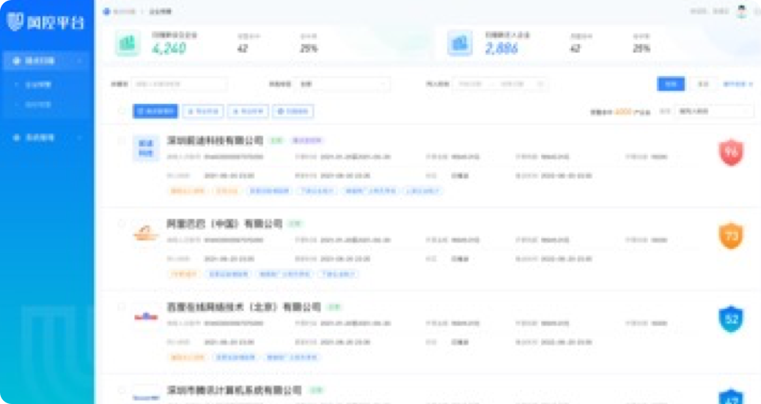Tick the checkbox of the first company row
Viewport: 761px width, 404px height.
(x=121, y=141)
